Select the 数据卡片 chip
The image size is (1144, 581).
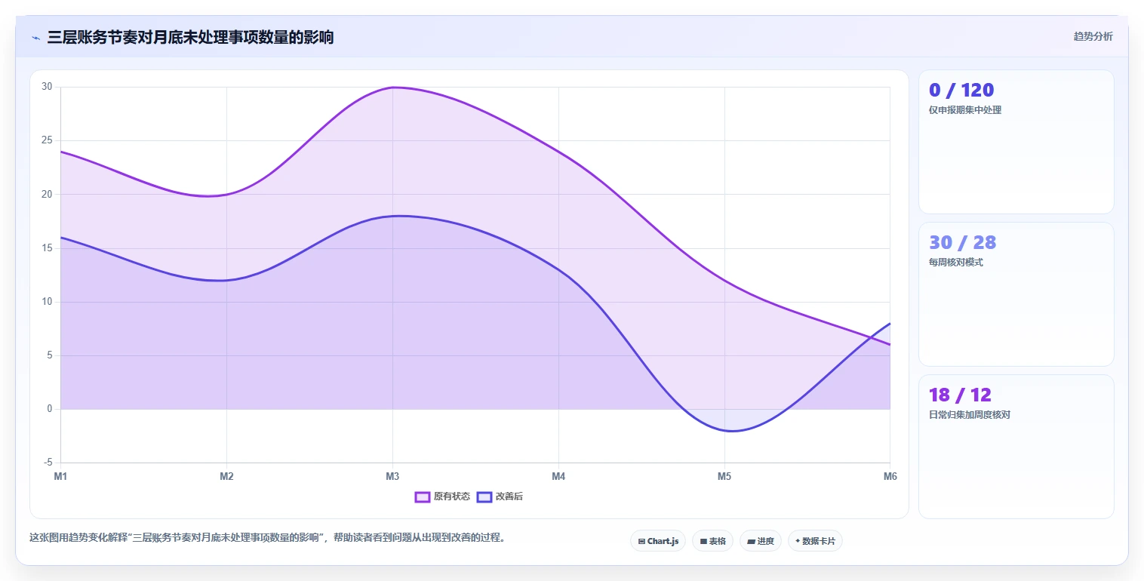tap(815, 541)
